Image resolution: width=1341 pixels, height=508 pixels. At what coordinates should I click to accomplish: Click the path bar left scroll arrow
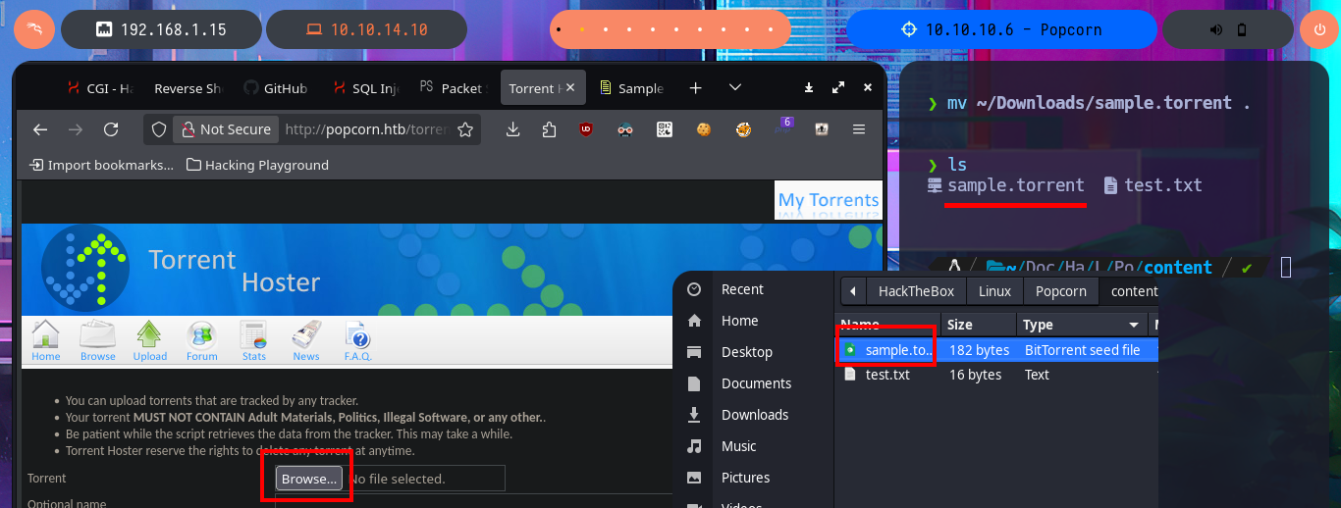[853, 291]
